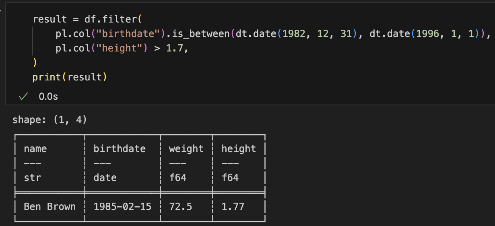495x226 pixels.
Task: Click the 1.77 height value
Action: [233, 207]
